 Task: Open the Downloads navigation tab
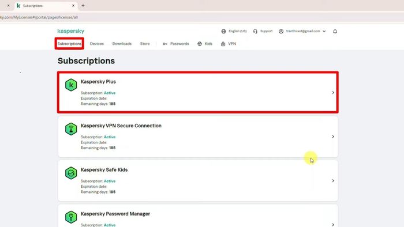[122, 44]
